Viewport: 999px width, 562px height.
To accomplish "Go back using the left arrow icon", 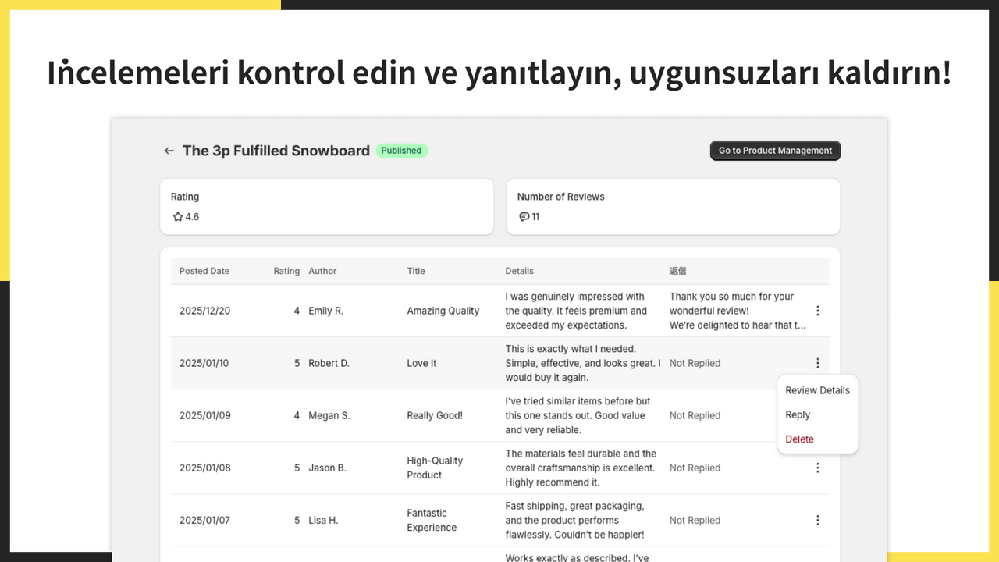I will [169, 151].
